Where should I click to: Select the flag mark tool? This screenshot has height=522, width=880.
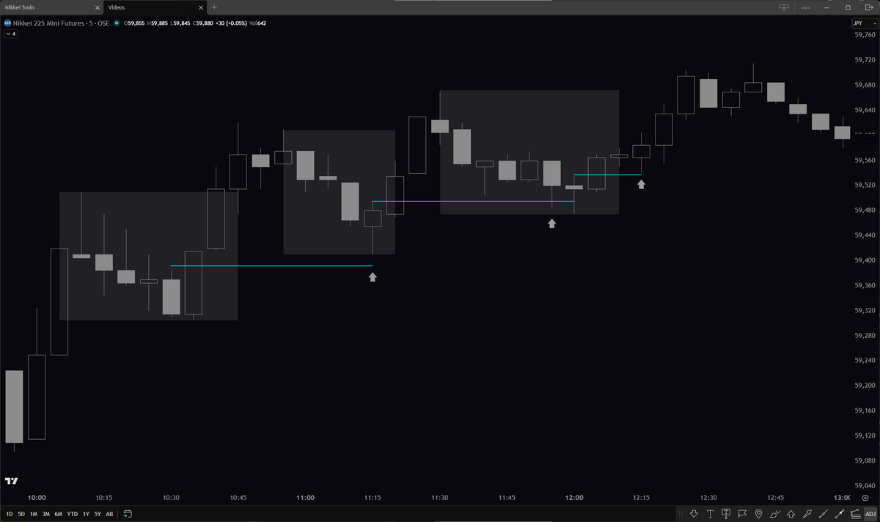point(742,514)
